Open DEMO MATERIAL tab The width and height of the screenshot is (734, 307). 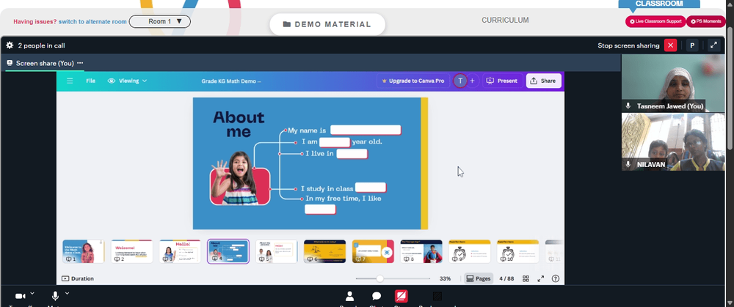click(x=327, y=24)
